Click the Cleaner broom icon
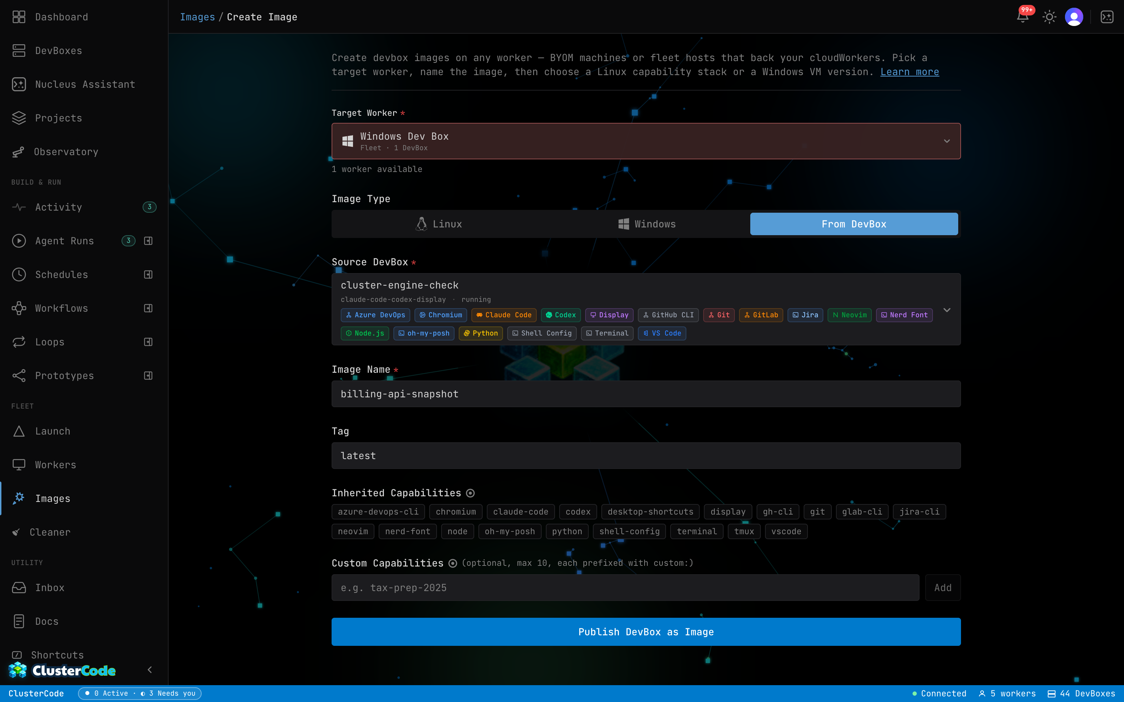The height and width of the screenshot is (702, 1124). 16,532
